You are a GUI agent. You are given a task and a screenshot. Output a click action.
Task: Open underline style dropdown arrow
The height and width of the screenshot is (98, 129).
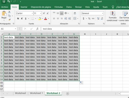pyautogui.click(x=29, y=19)
